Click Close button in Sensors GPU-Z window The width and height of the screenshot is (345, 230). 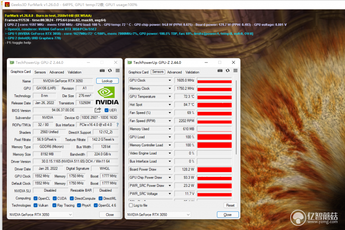click(228, 214)
